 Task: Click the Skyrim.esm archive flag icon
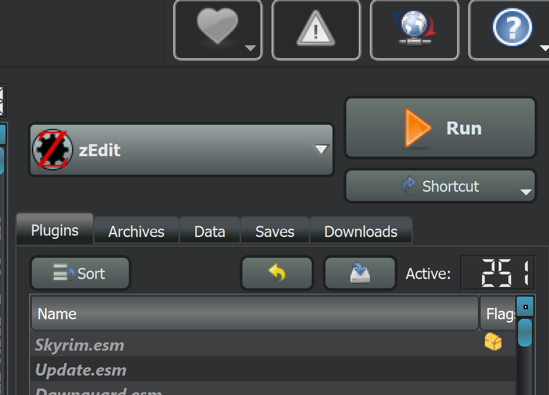tap(493, 341)
